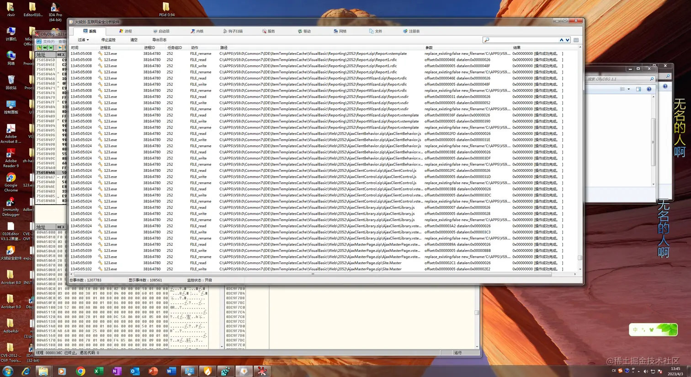Click the column layout grid icon

576,40
